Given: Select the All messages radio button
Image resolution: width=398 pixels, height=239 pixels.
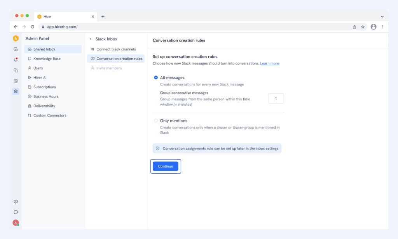Looking at the screenshot, I should (156, 77).
